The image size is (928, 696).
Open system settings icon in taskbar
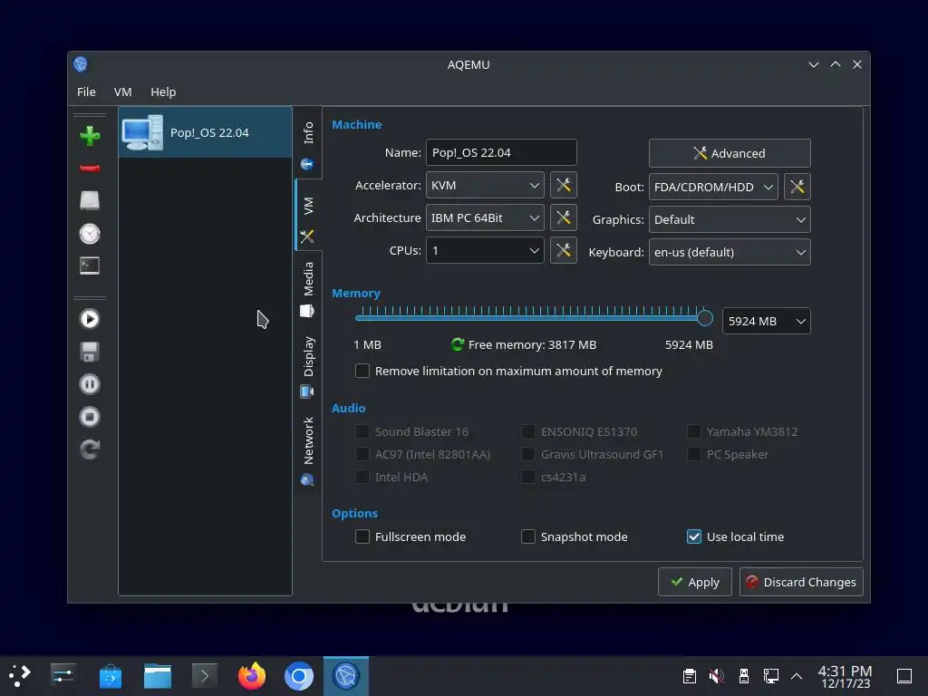click(x=63, y=676)
